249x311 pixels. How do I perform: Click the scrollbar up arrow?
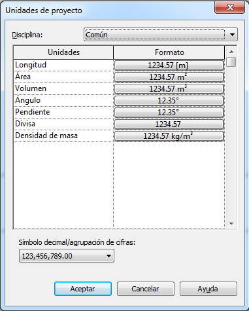(x=231, y=52)
